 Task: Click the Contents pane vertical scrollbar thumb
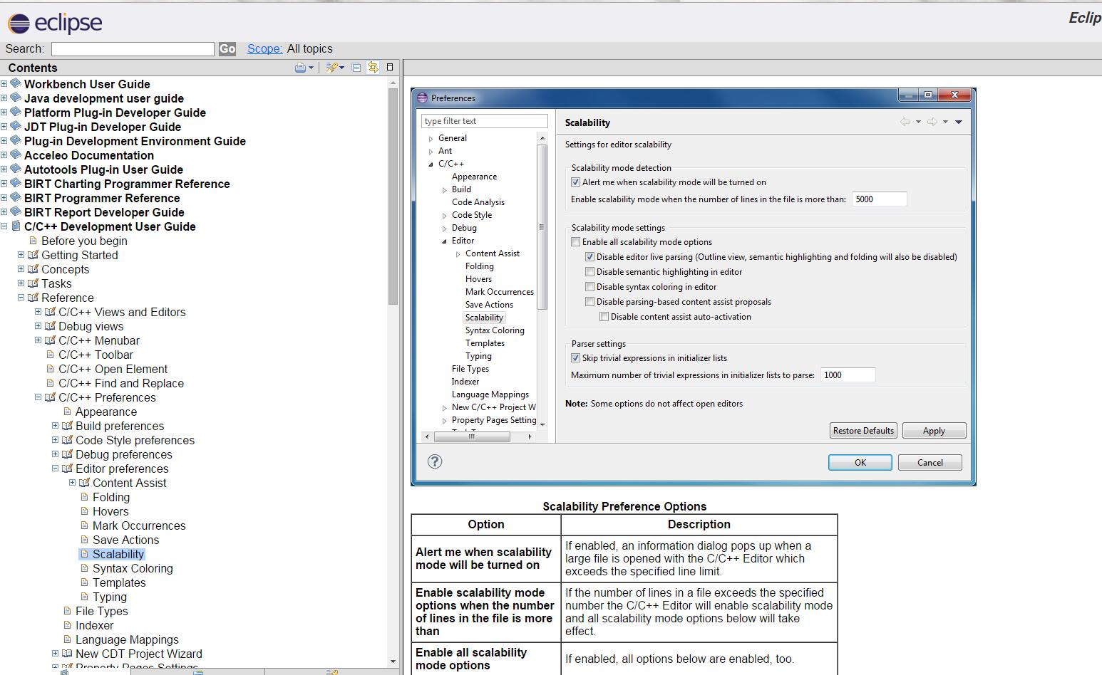point(393,197)
